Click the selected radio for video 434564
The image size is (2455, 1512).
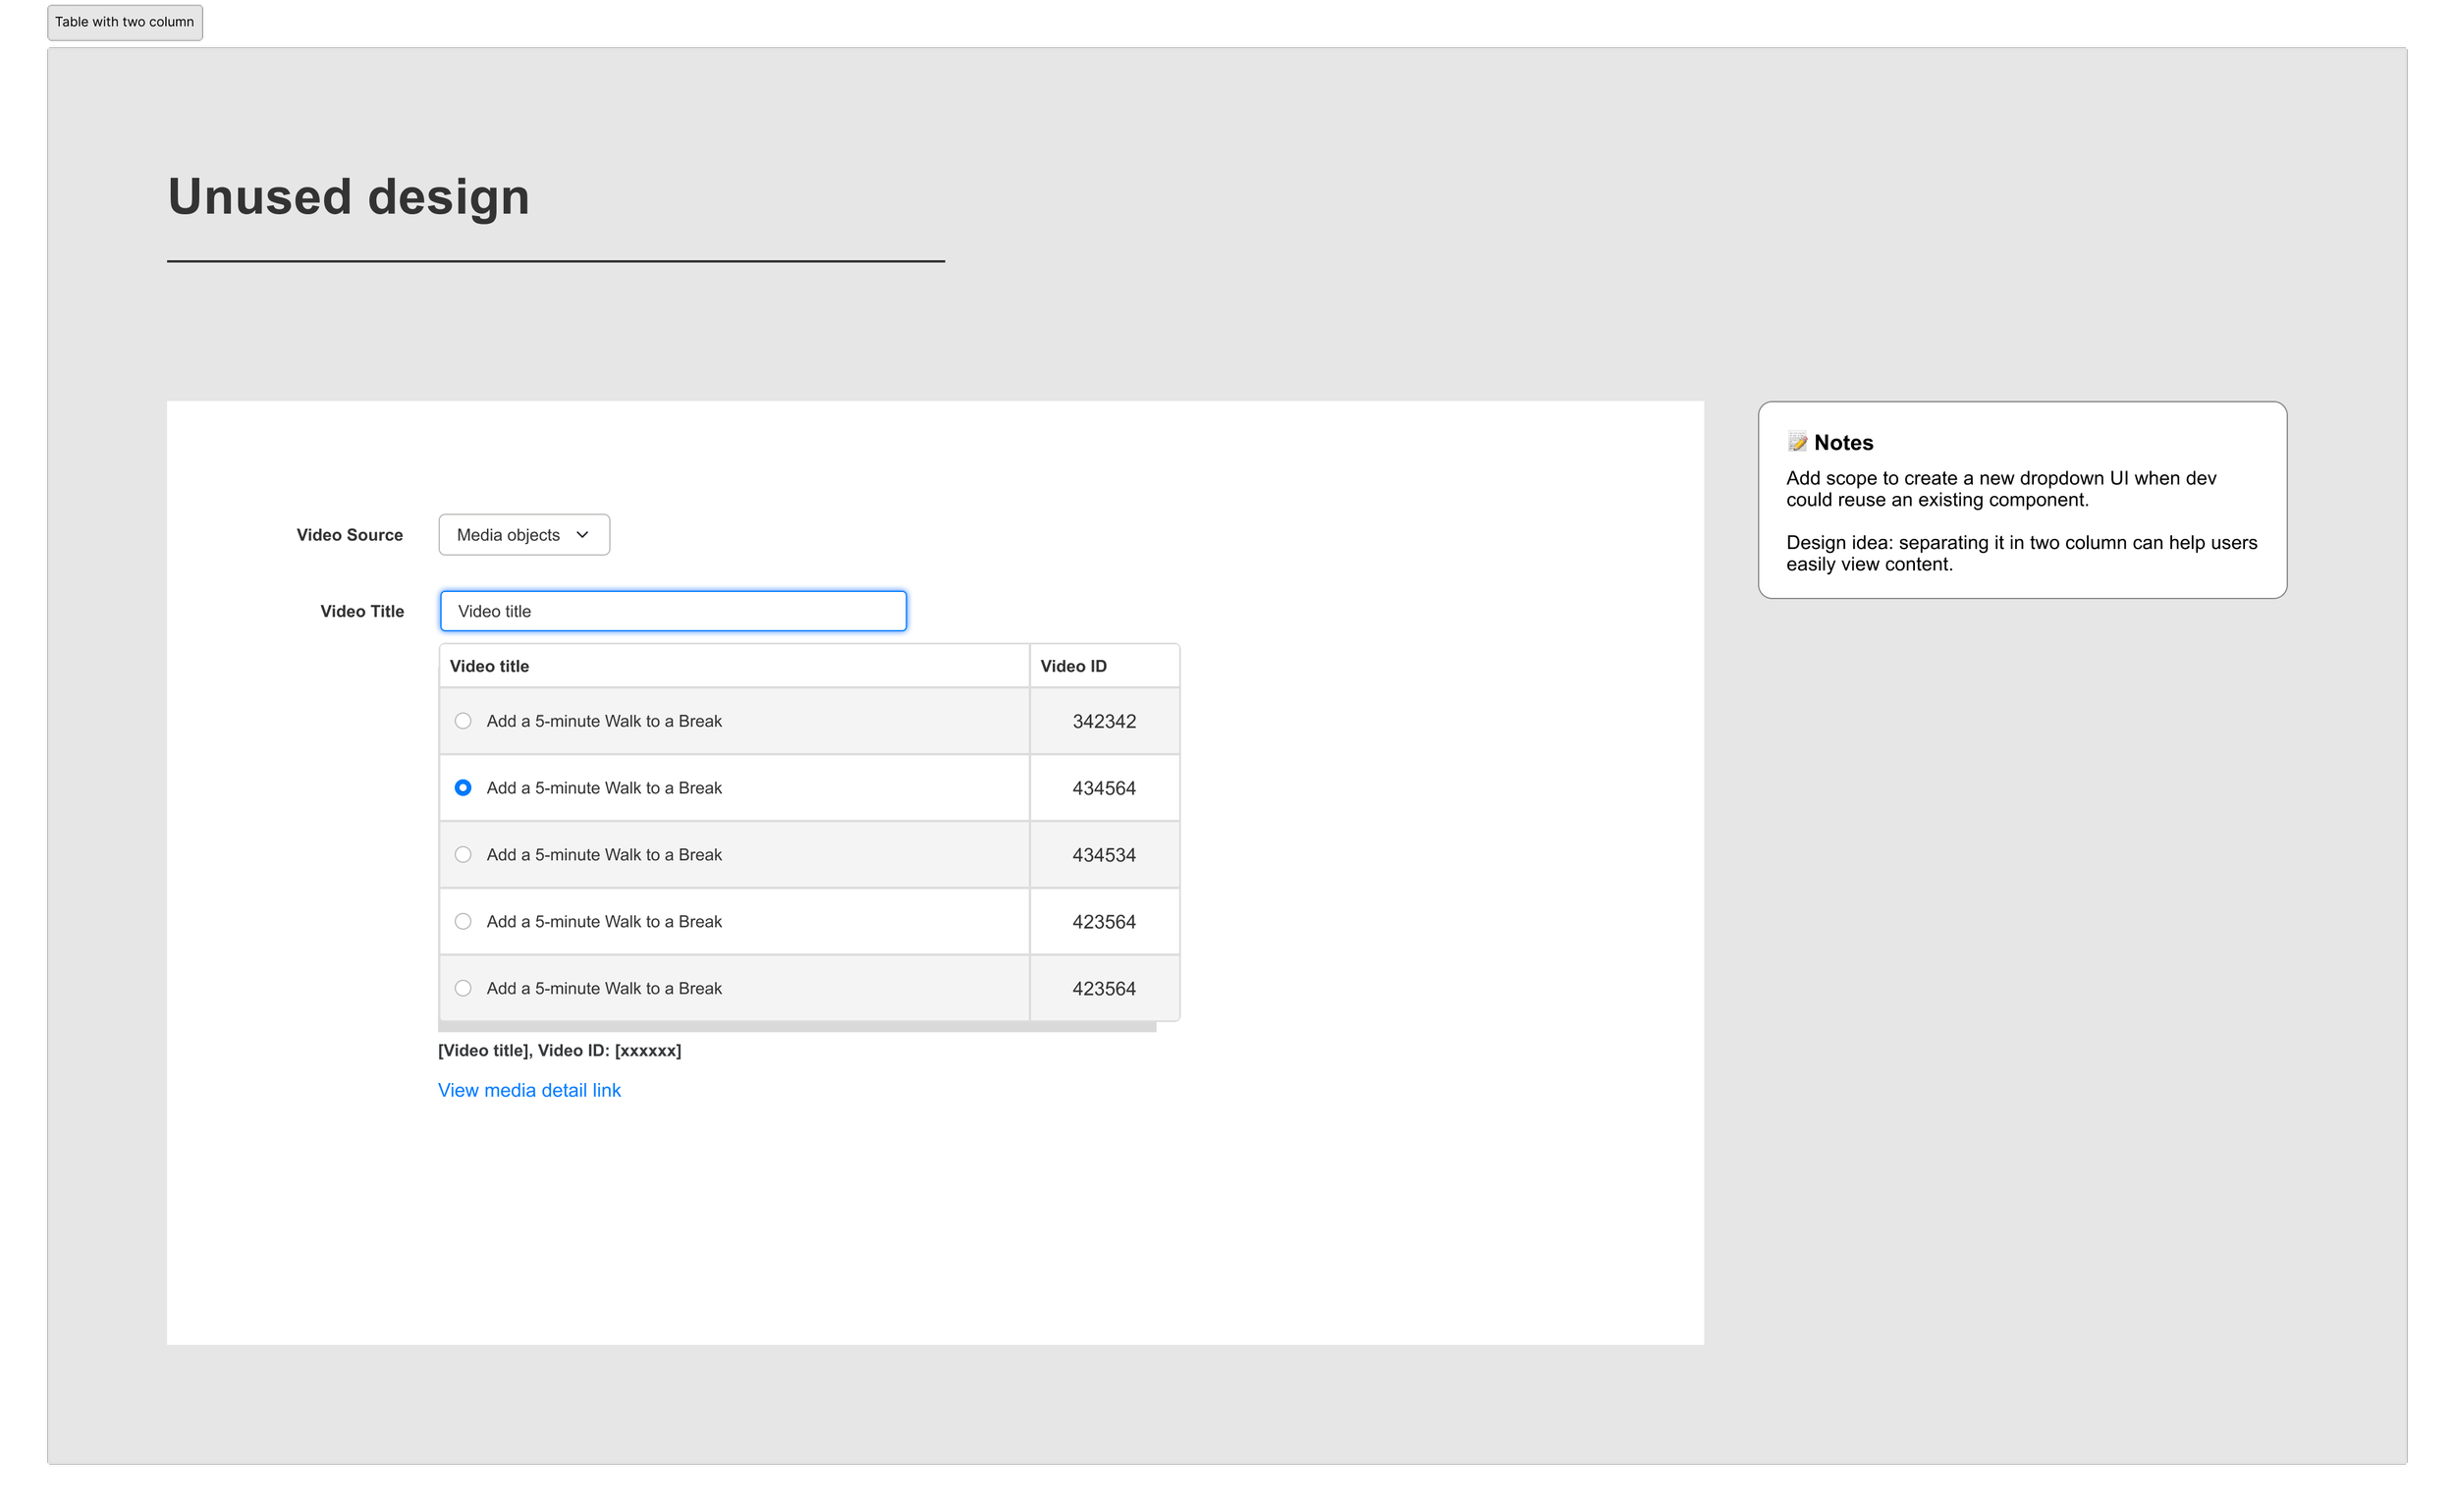[x=463, y=788]
